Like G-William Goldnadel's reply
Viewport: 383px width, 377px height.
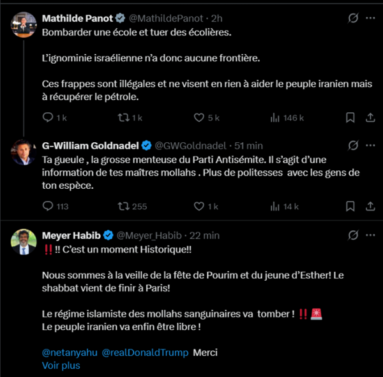pos(199,206)
